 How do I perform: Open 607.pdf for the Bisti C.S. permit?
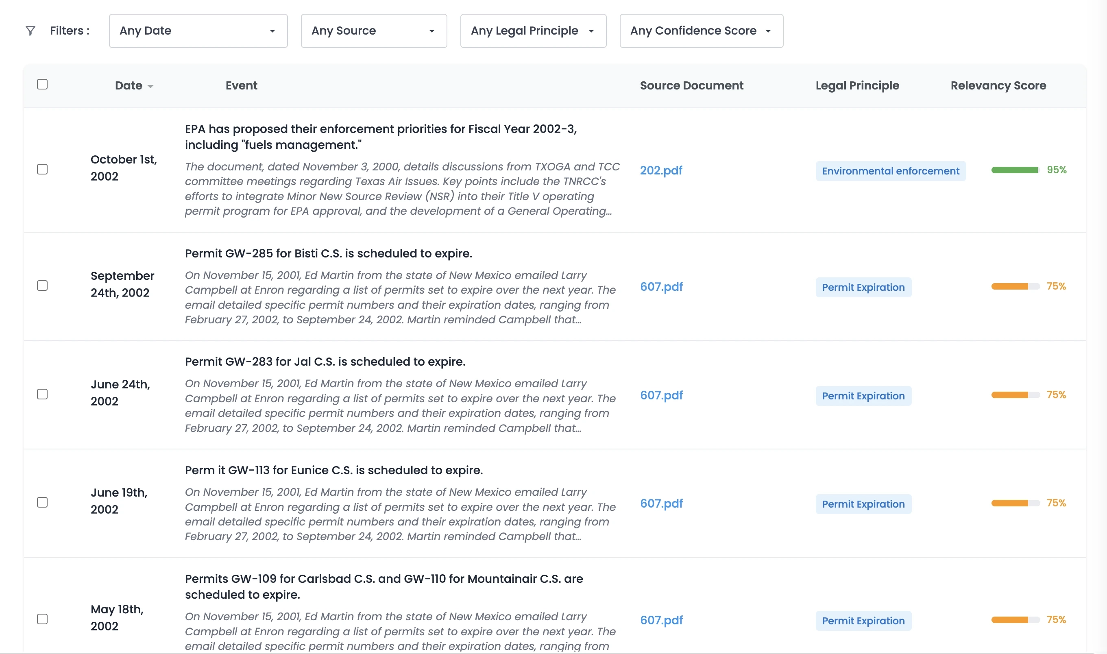click(661, 286)
